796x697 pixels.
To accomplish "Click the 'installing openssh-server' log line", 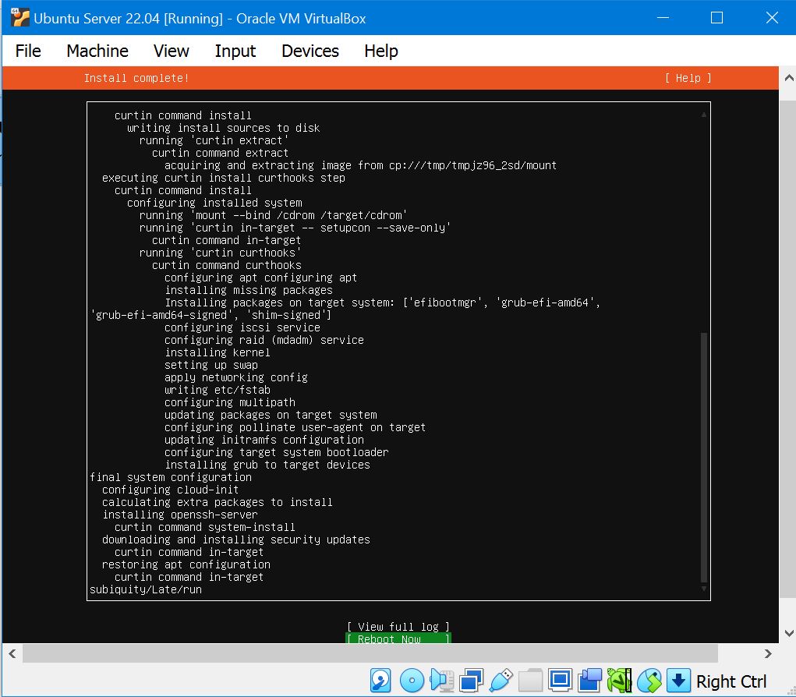I will (x=180, y=515).
